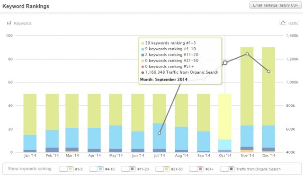Toggle the #4-10 keywords ranking switch
This screenshot has height=176, width=303.
coord(96,169)
